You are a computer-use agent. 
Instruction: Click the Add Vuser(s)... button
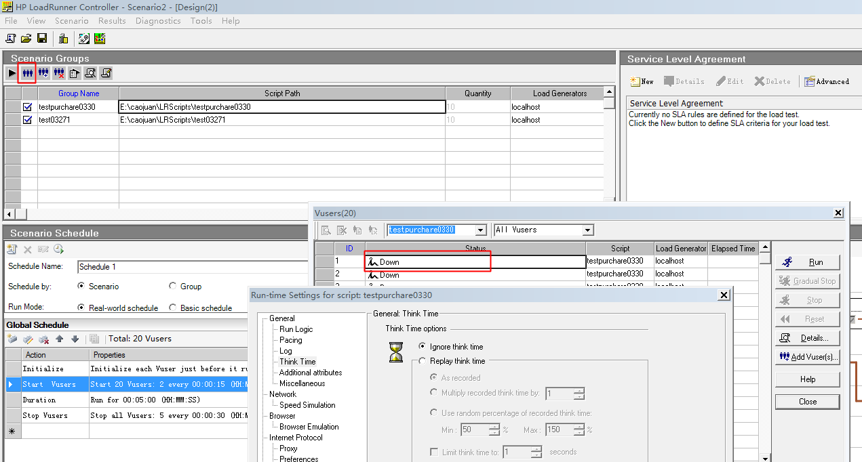pos(807,357)
